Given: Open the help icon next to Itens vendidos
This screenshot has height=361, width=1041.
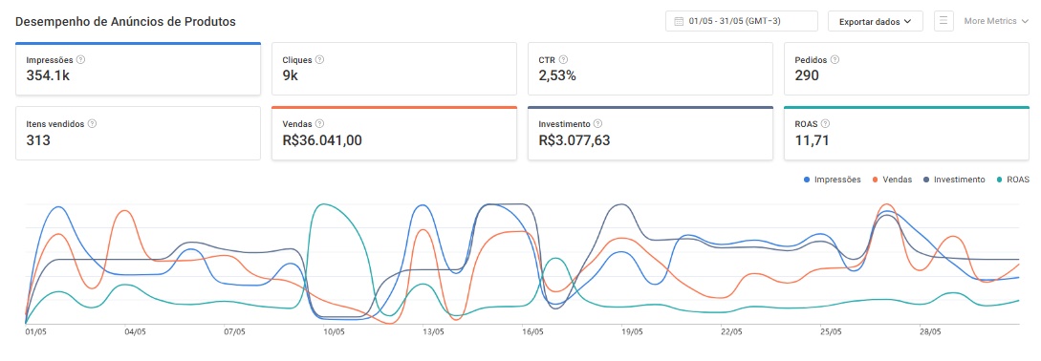Looking at the screenshot, I should (93, 124).
